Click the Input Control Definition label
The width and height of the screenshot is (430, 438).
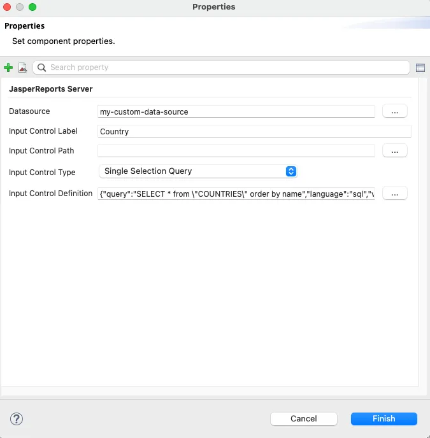pyautogui.click(x=50, y=194)
